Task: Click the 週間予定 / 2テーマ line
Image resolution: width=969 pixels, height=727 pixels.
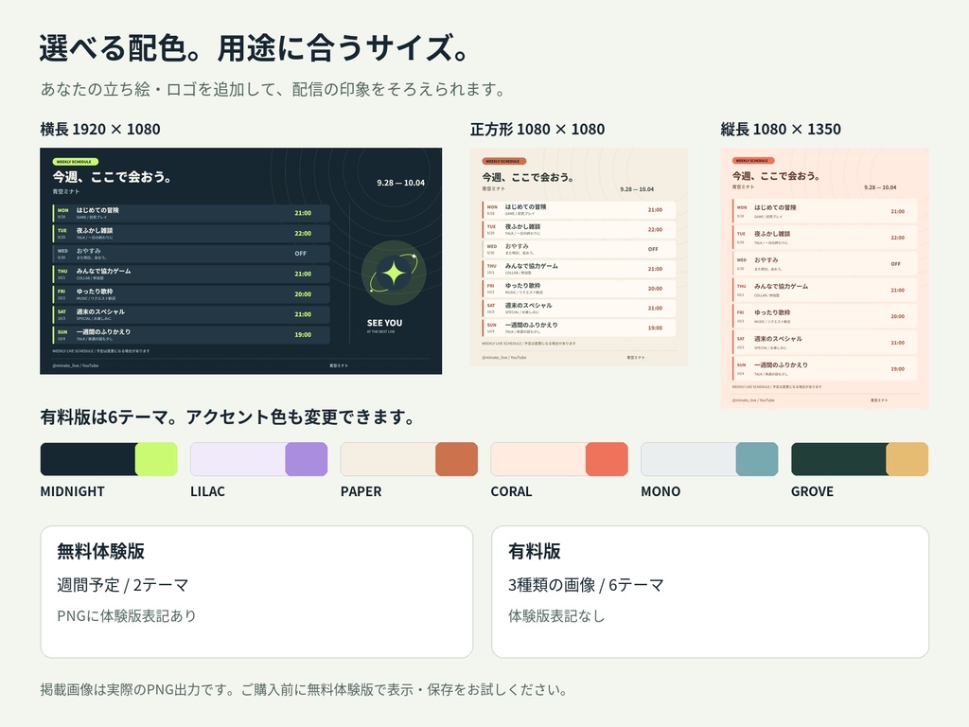Action: [x=122, y=585]
